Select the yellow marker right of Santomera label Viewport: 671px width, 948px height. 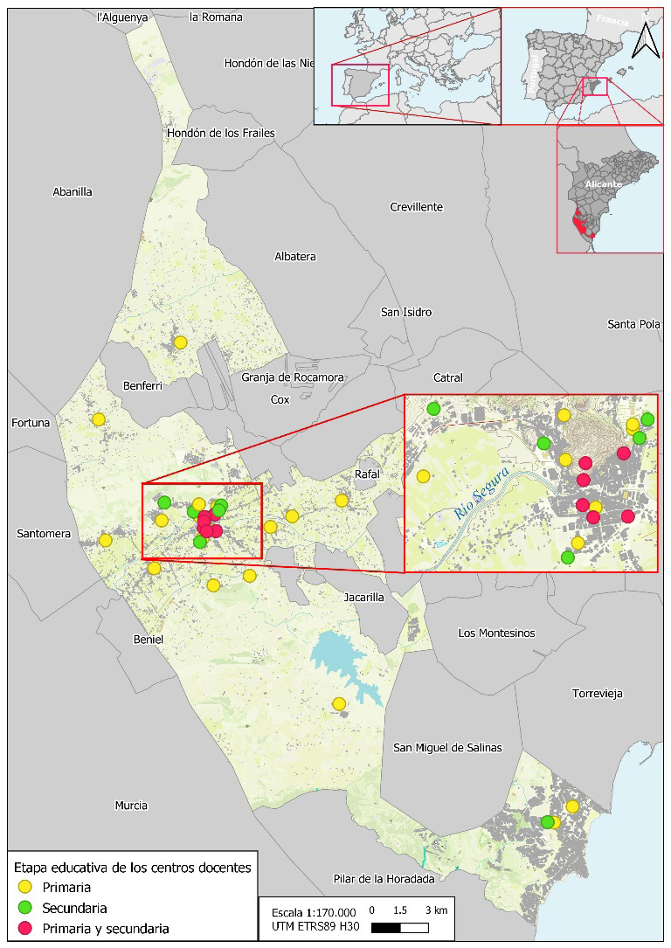pyautogui.click(x=106, y=540)
